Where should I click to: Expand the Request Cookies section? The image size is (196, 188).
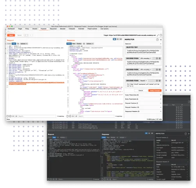143,103
